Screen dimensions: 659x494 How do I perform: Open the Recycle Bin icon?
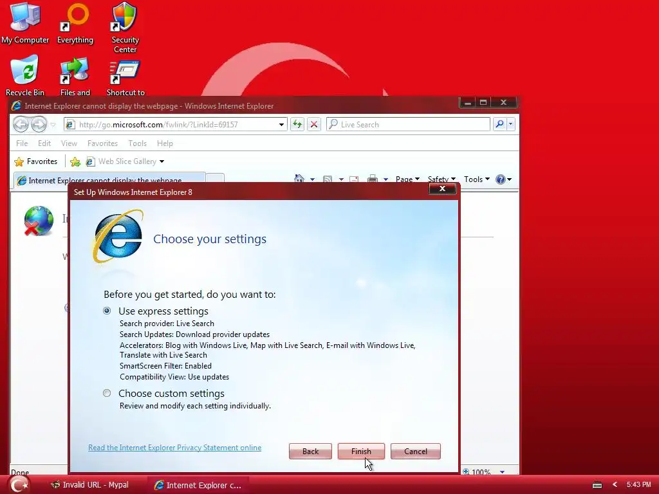[x=25, y=76]
